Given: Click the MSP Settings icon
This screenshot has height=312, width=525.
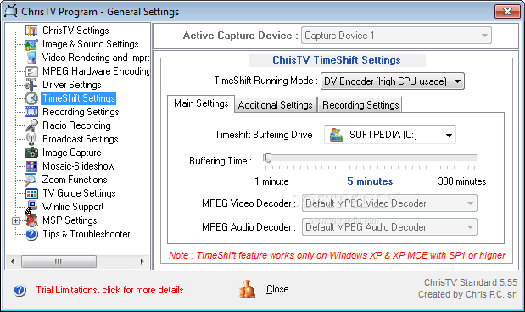Looking at the screenshot, I should coord(31,220).
